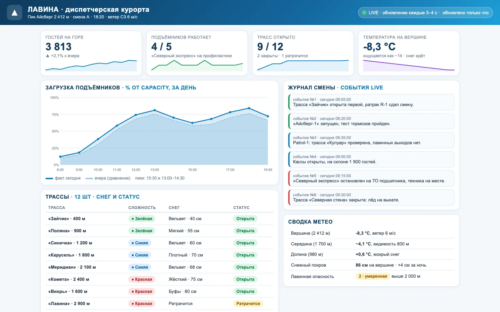500x312 pixels.
Task: Select the trail name "«Лавина» · 2 900 м"
Action: point(69,304)
